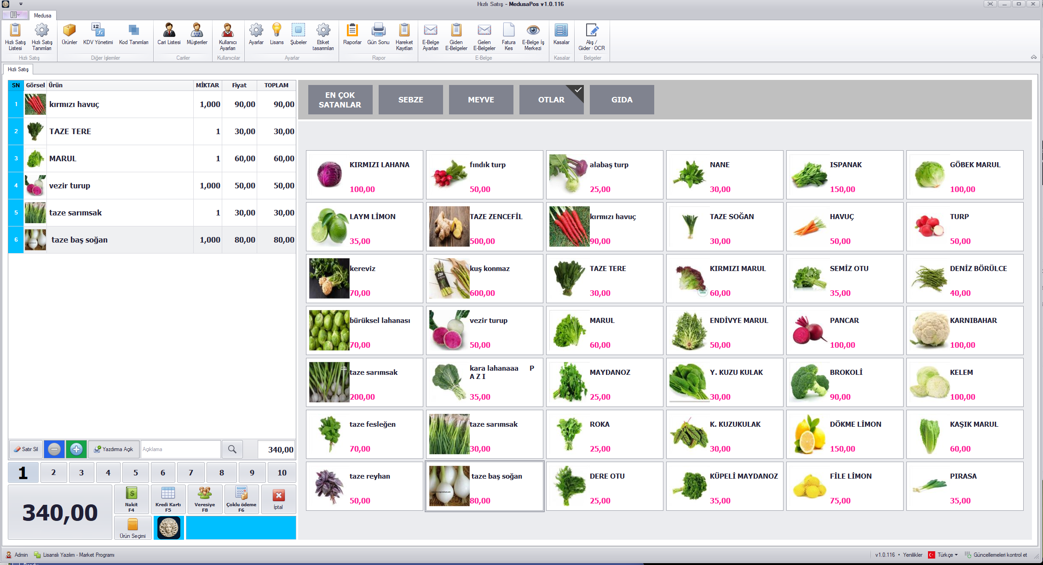Open E-Belge İş Merkezi eye icon

pyautogui.click(x=533, y=37)
